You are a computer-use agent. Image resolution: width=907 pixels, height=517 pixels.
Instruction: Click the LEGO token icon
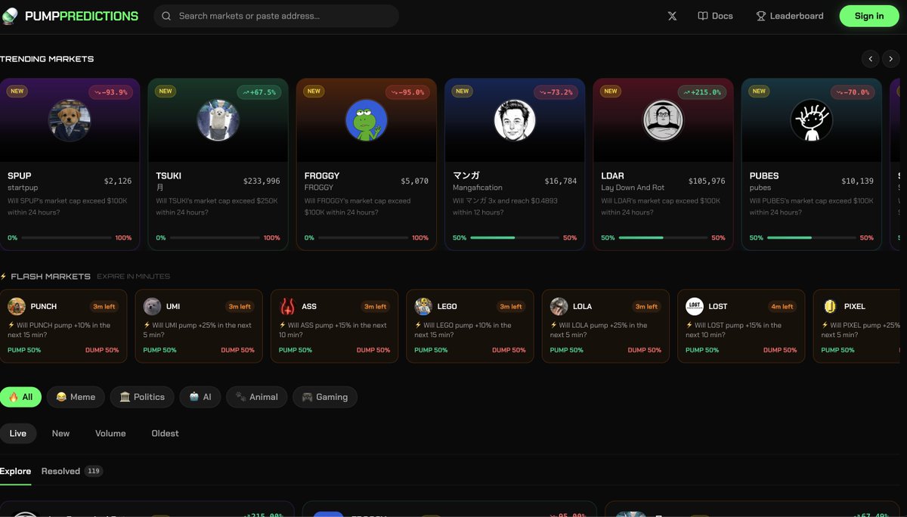423,306
